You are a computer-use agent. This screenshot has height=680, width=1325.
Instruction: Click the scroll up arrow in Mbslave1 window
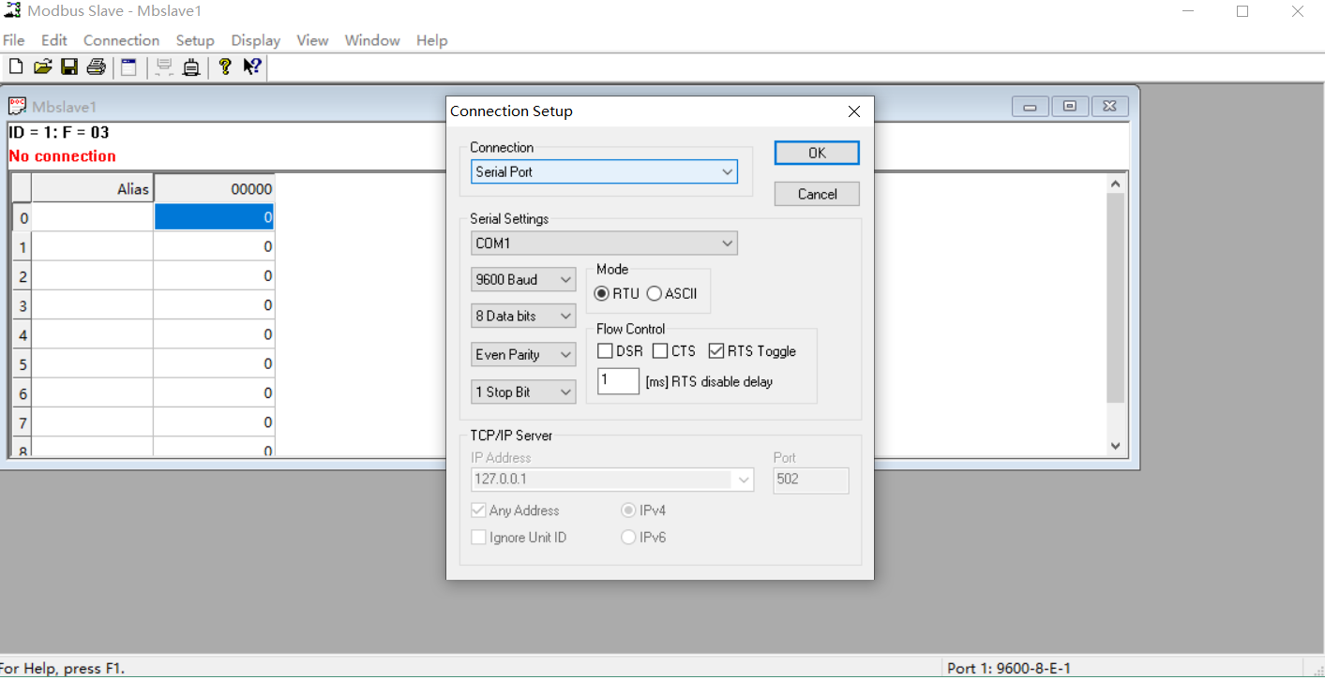1115,184
